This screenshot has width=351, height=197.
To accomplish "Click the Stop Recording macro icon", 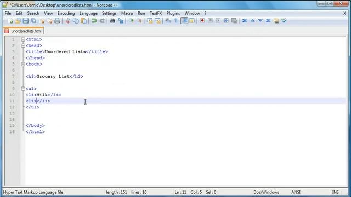I will point(210,21).
